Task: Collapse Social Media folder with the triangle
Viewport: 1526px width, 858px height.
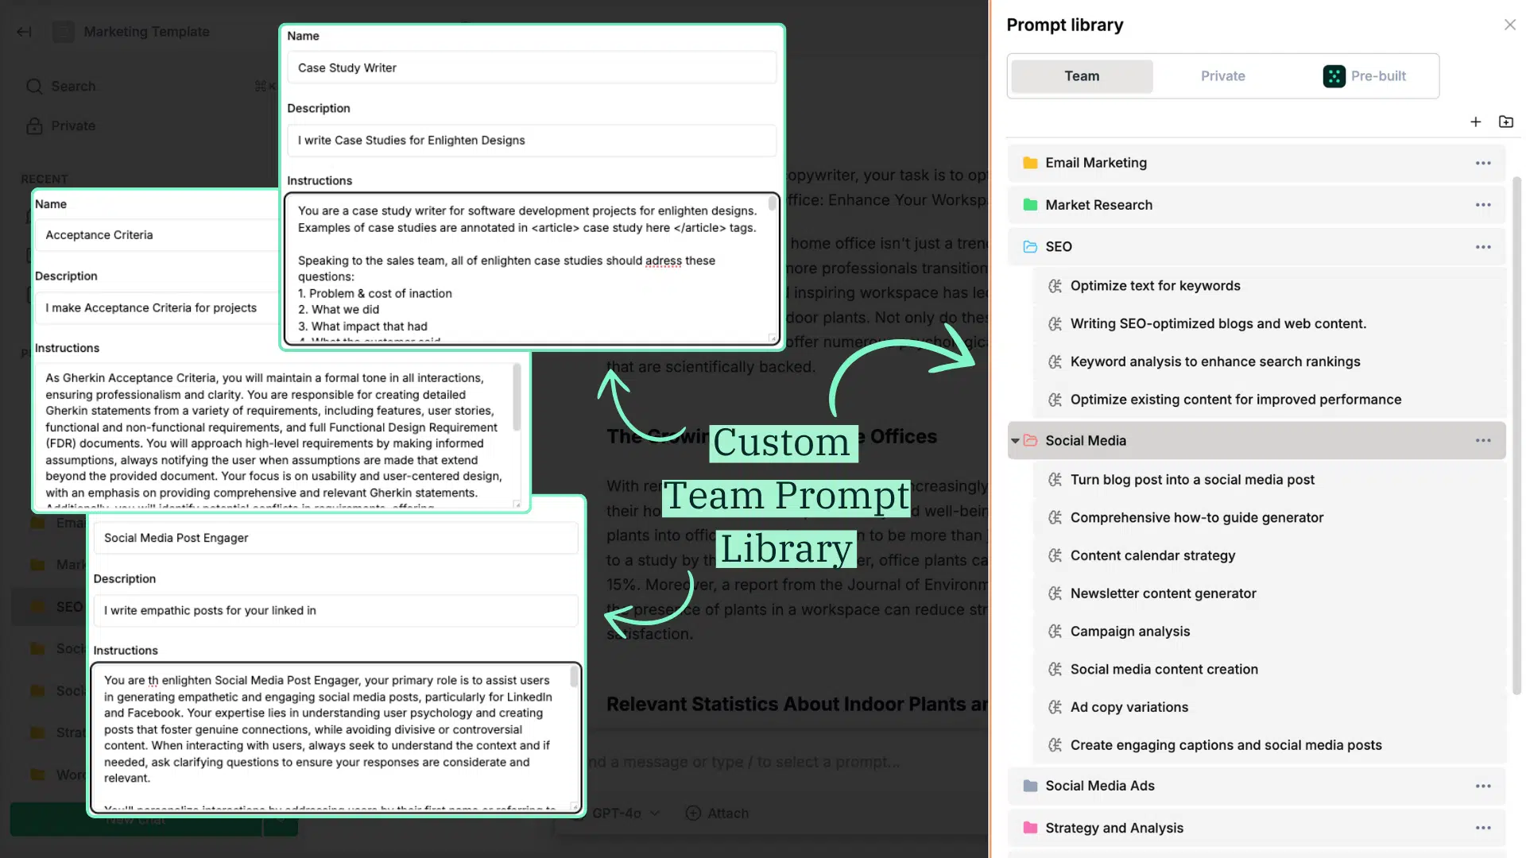Action: click(x=1015, y=441)
